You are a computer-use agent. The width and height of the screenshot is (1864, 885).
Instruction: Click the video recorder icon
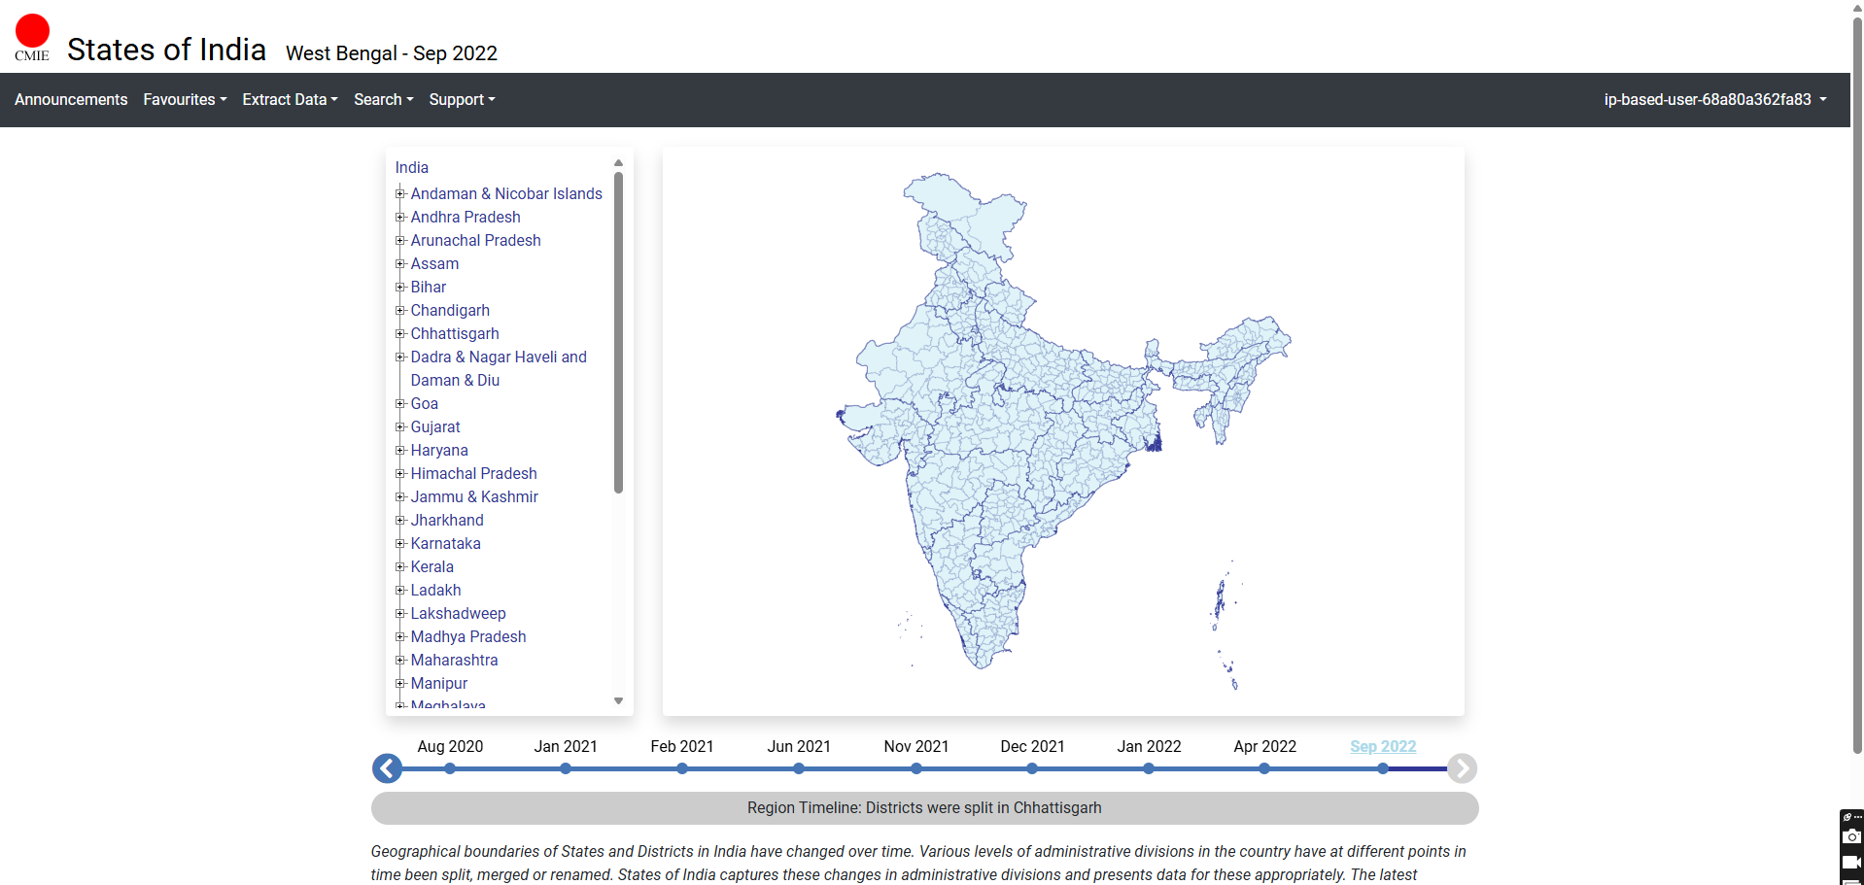tap(1851, 862)
